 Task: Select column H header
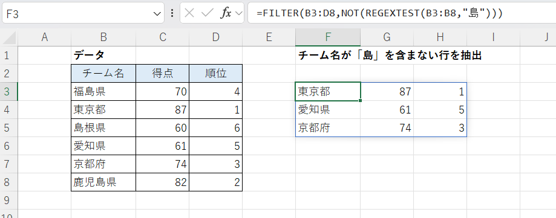(x=440, y=37)
